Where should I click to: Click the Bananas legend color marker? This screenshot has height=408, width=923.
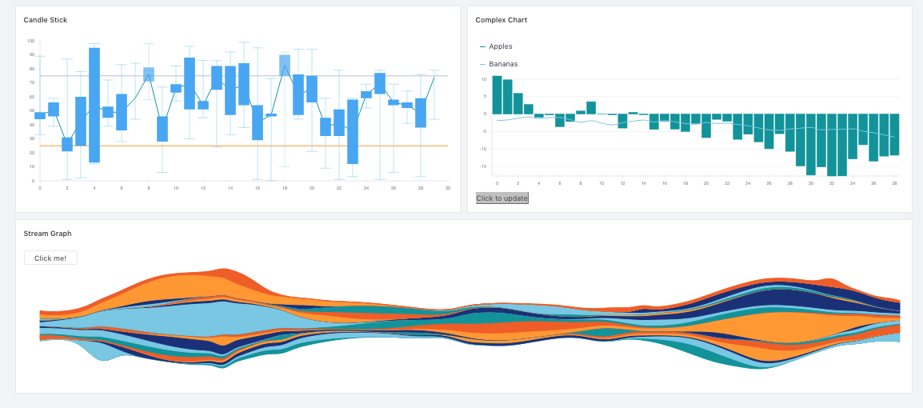pos(482,64)
